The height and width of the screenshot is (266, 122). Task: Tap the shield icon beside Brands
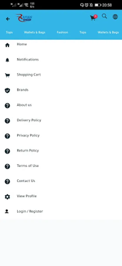click(x=7, y=91)
